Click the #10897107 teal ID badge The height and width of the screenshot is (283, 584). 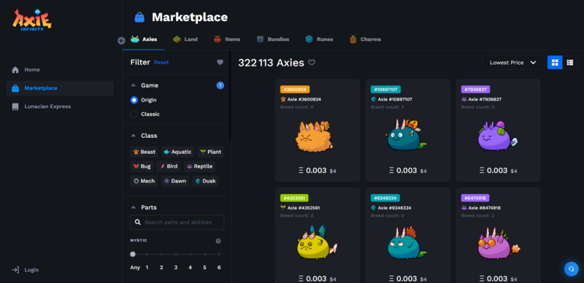tap(386, 90)
